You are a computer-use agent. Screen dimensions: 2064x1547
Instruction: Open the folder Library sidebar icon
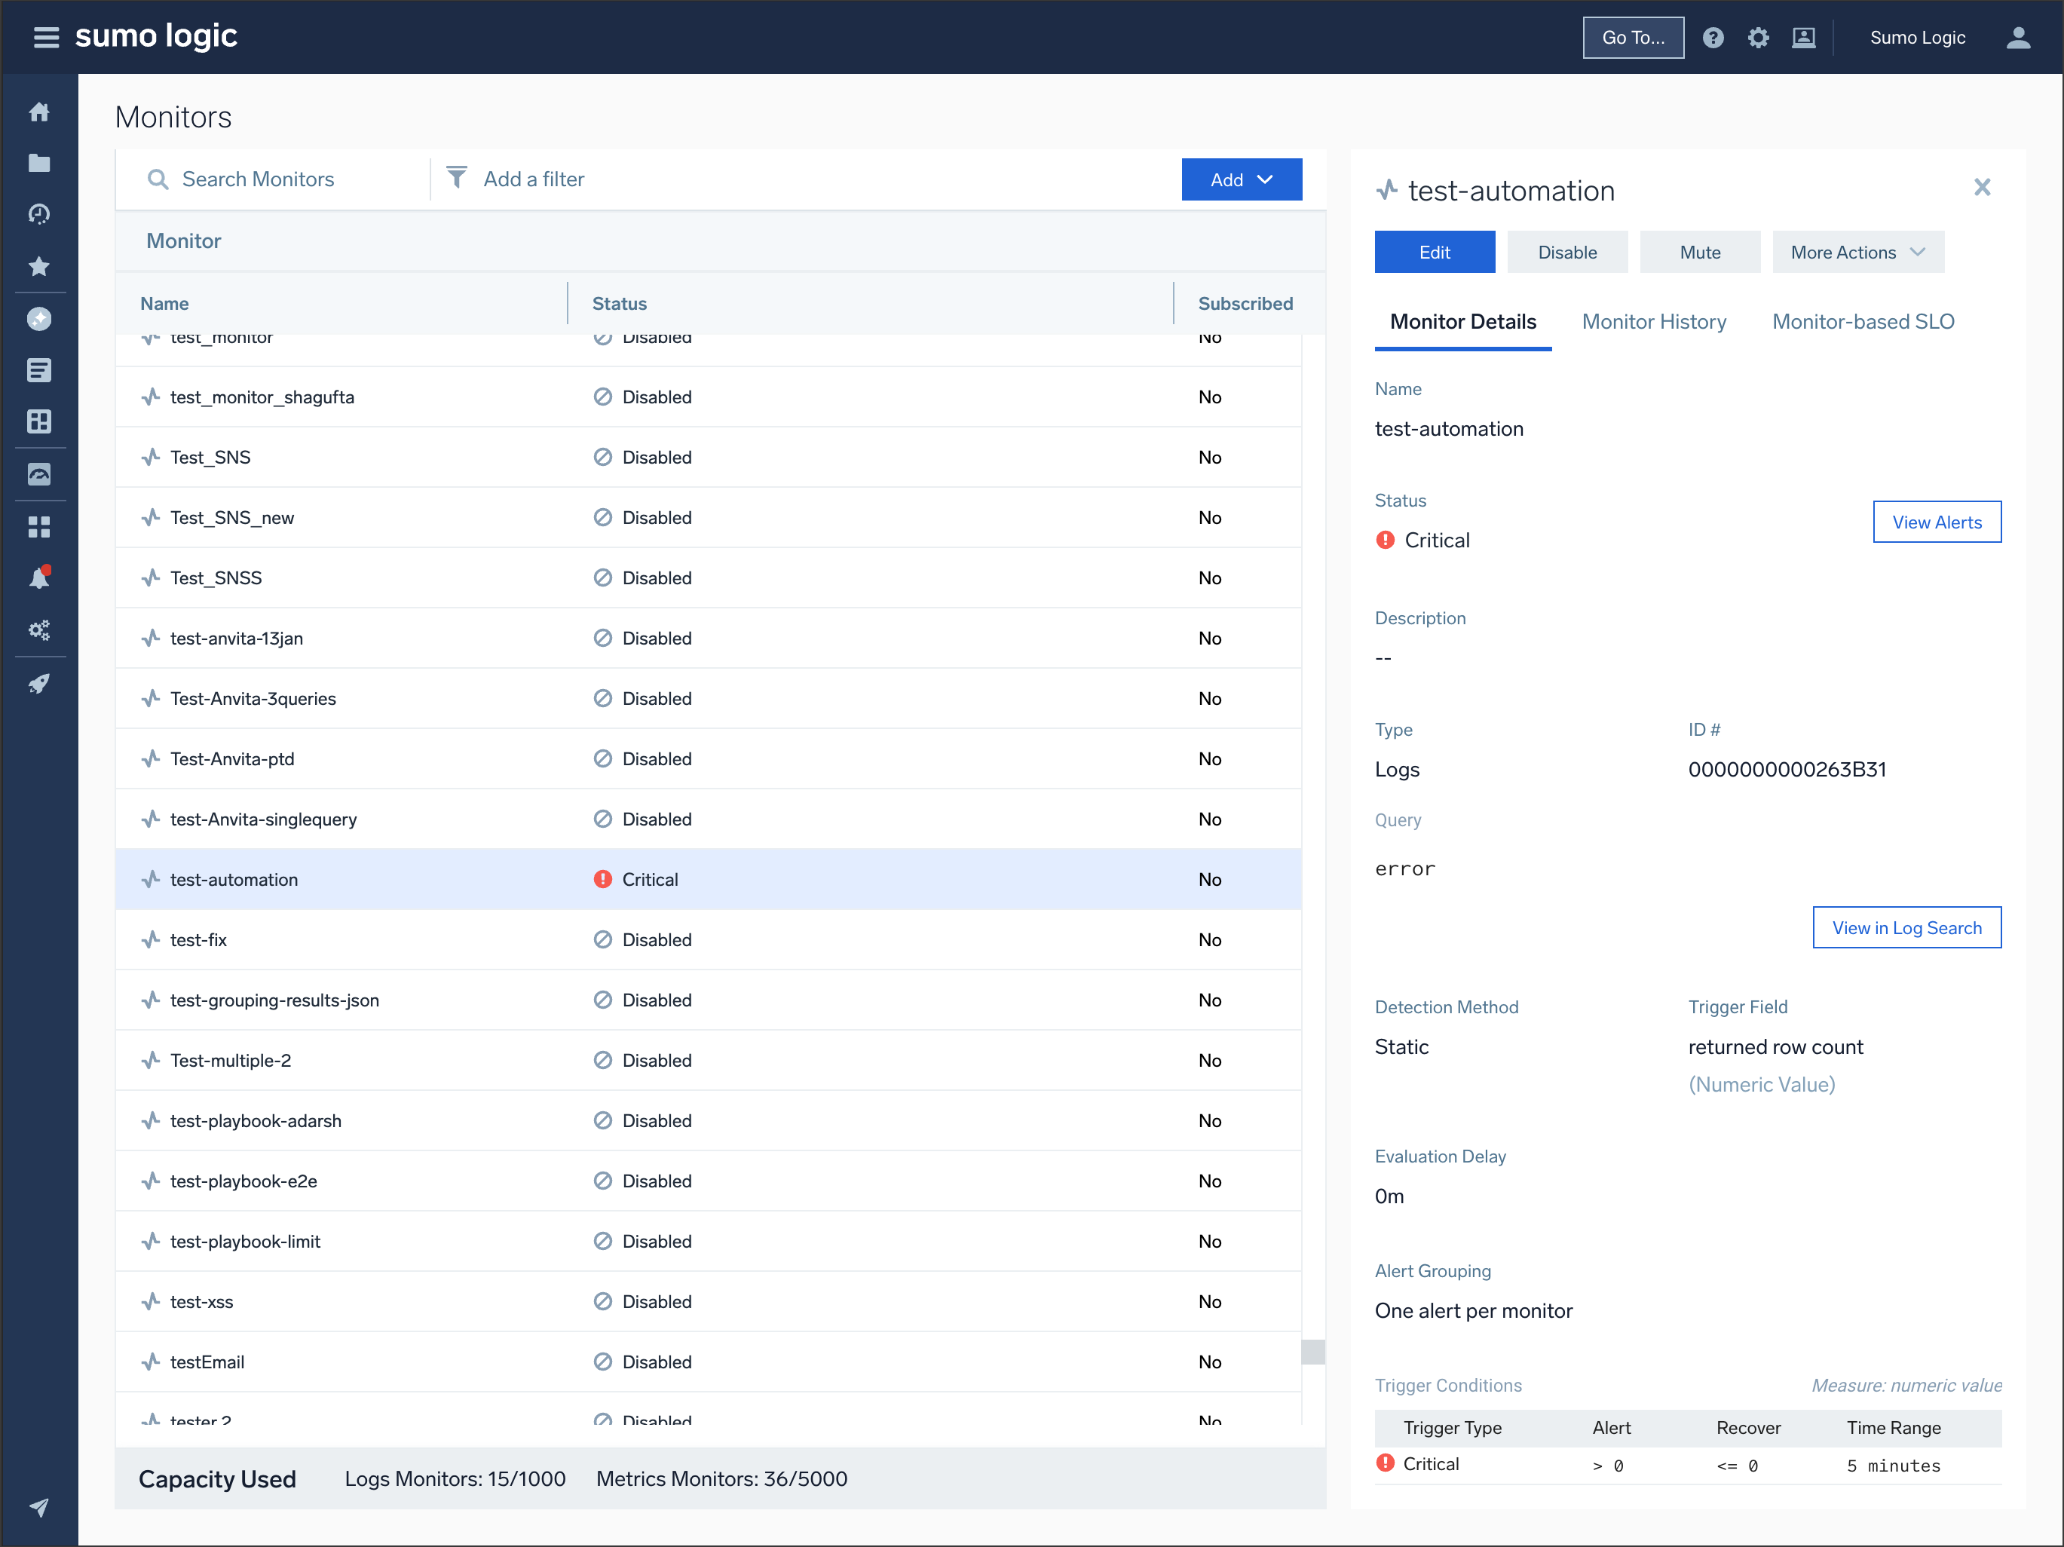(39, 164)
